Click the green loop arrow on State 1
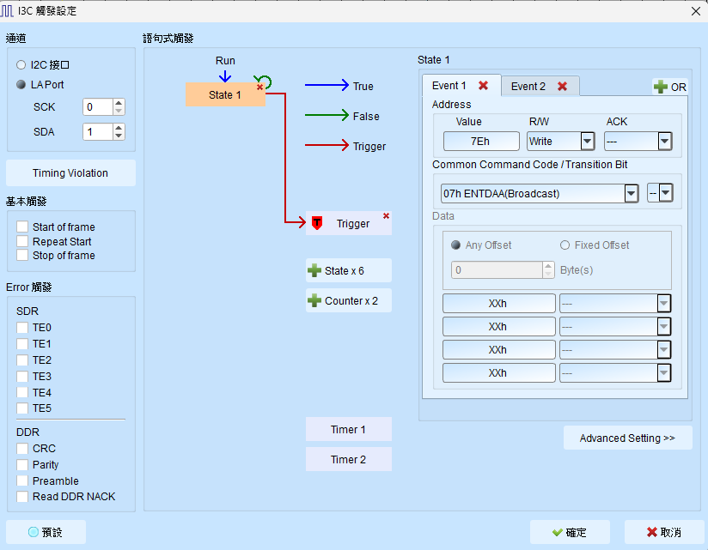Viewport: 708px width, 550px height. click(x=264, y=82)
